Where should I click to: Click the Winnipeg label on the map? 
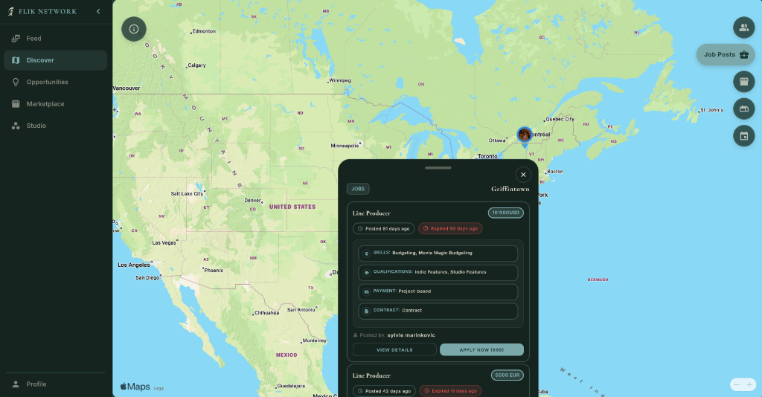[339, 80]
